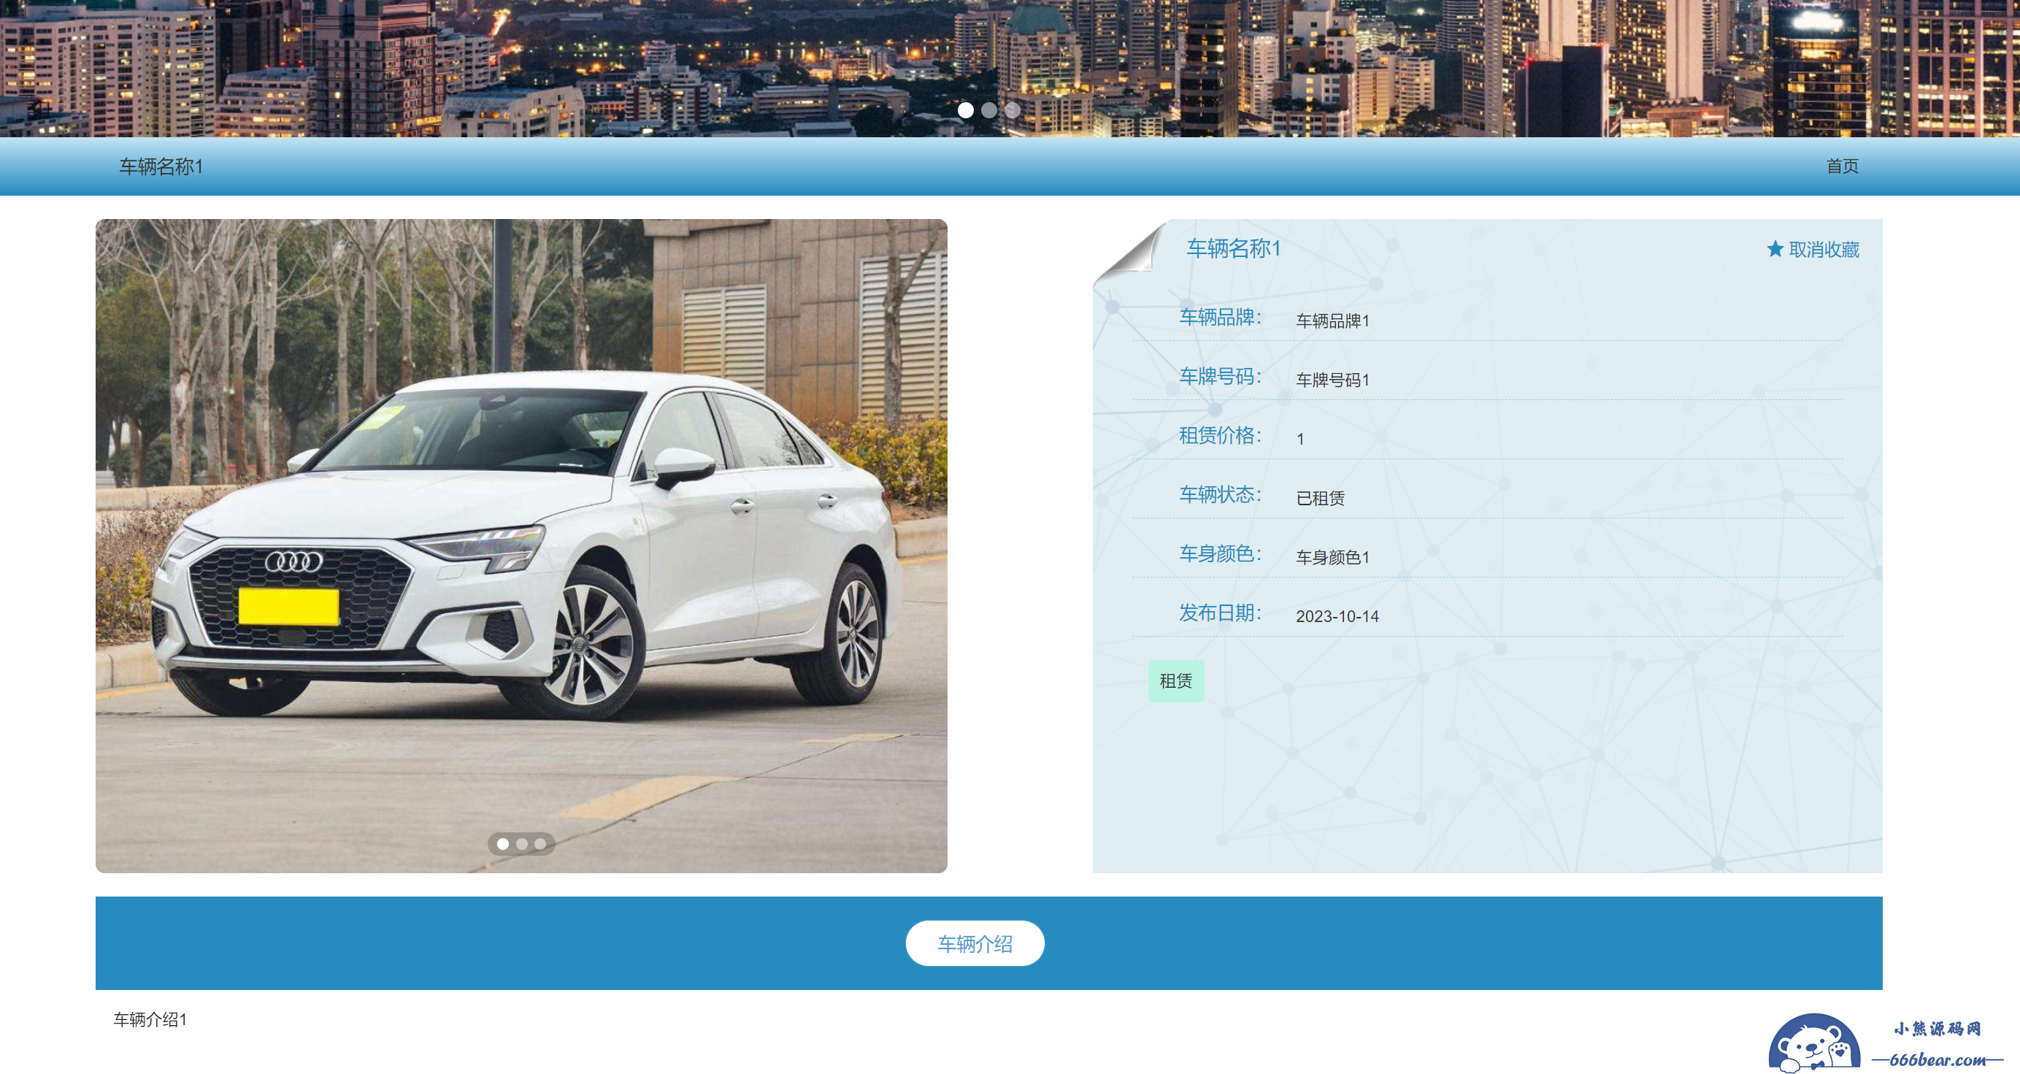Click the rental price value 1

point(1300,440)
